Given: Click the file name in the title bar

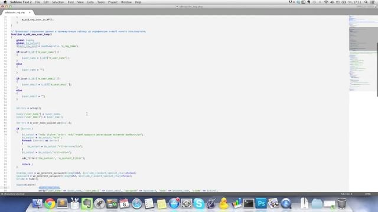Looking at the screenshot, I should click(x=191, y=6).
